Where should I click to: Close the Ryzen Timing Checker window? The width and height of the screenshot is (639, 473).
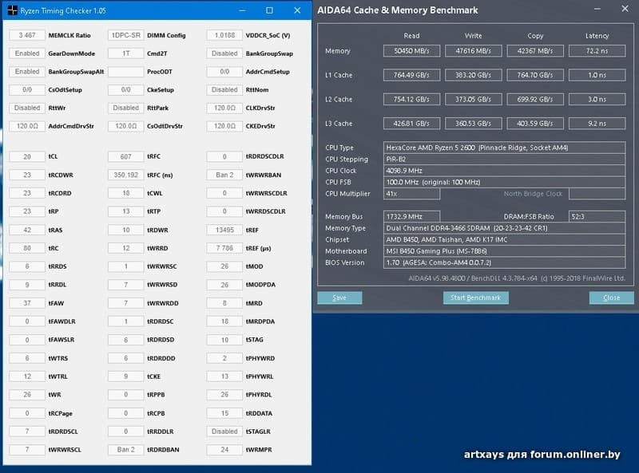[x=297, y=10]
